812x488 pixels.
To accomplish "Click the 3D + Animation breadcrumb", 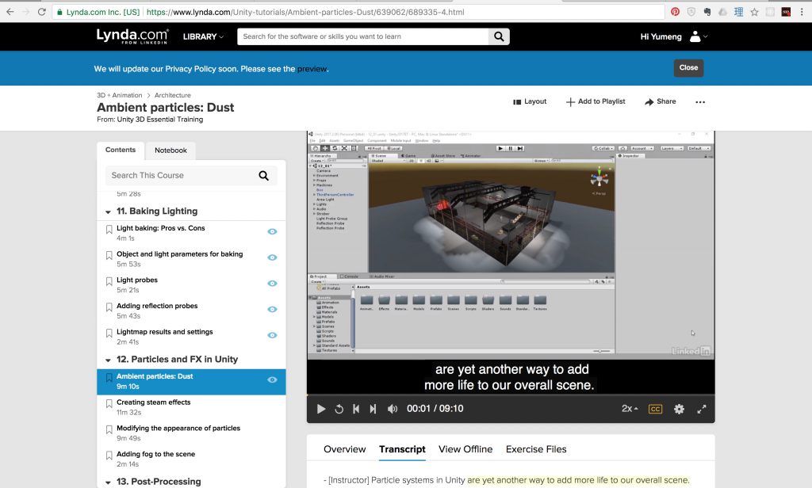I will pyautogui.click(x=119, y=95).
